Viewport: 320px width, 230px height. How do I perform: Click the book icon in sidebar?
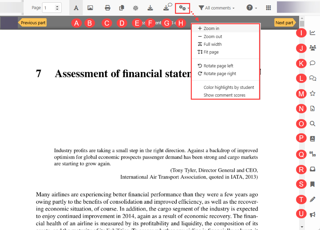point(313,139)
